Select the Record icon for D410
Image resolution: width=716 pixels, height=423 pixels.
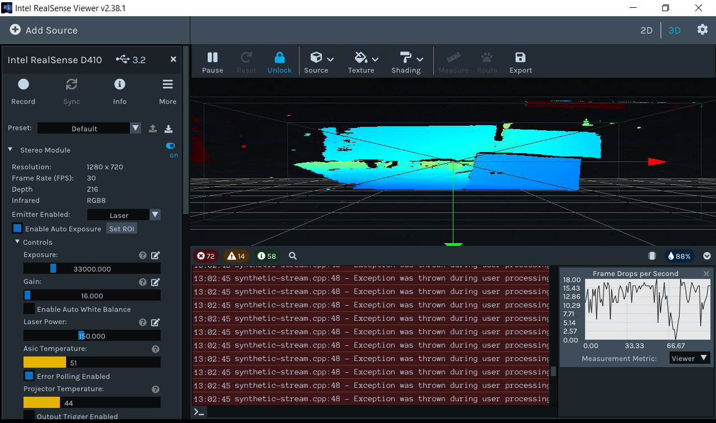tap(23, 84)
